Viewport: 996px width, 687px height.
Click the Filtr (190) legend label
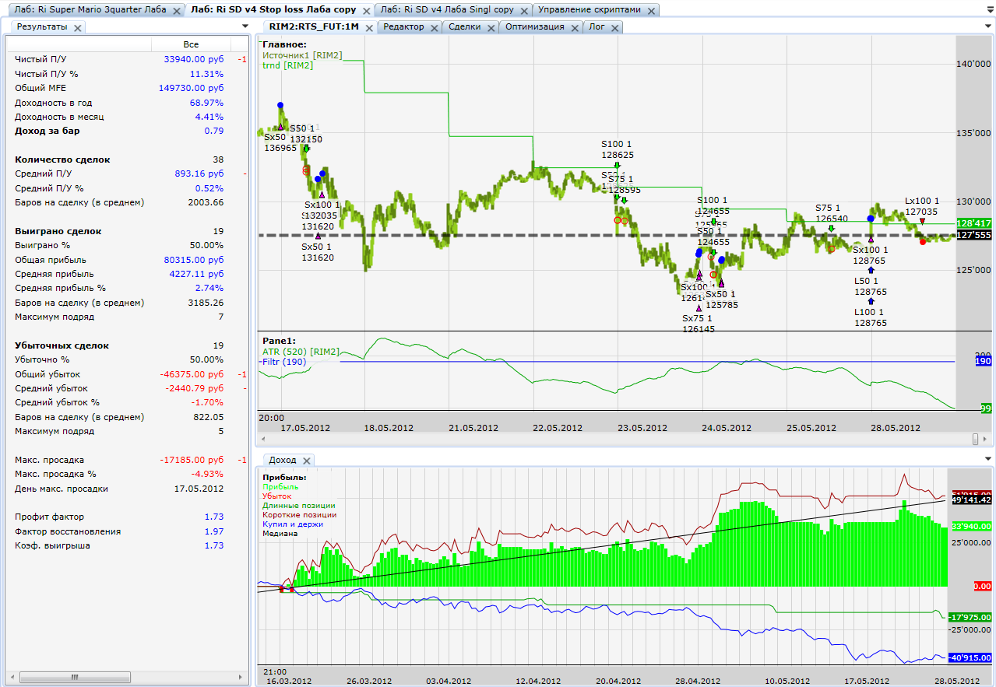284,362
